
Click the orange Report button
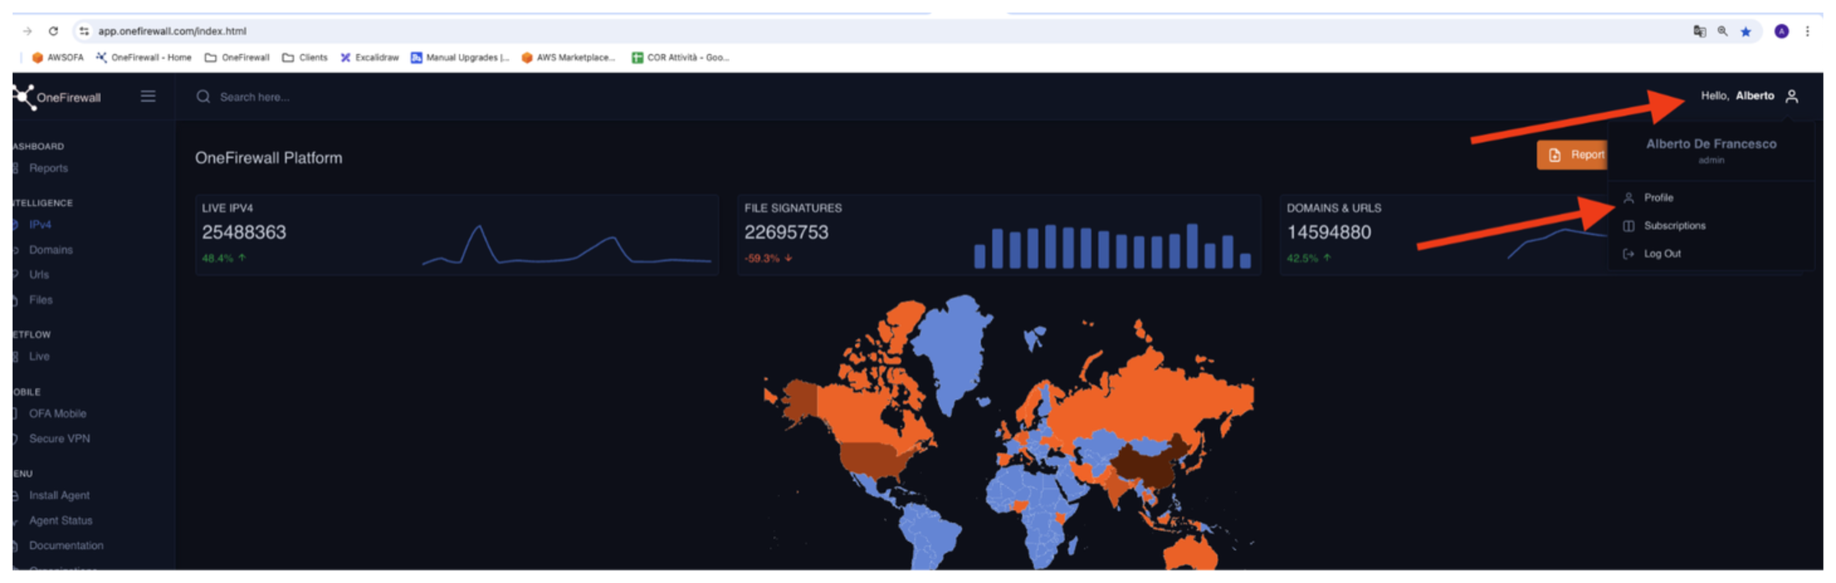pos(1571,155)
